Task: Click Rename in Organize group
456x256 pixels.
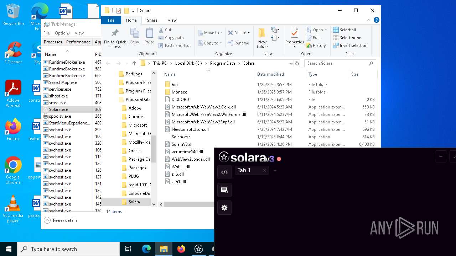Action: pos(238,43)
